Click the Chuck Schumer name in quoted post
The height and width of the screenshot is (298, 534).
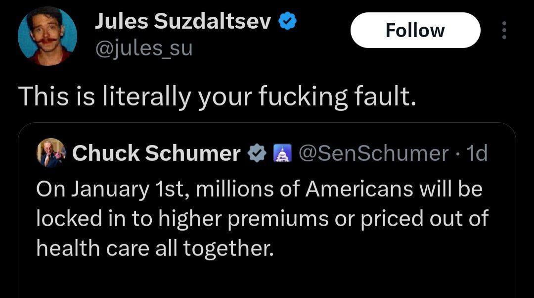pyautogui.click(x=156, y=154)
